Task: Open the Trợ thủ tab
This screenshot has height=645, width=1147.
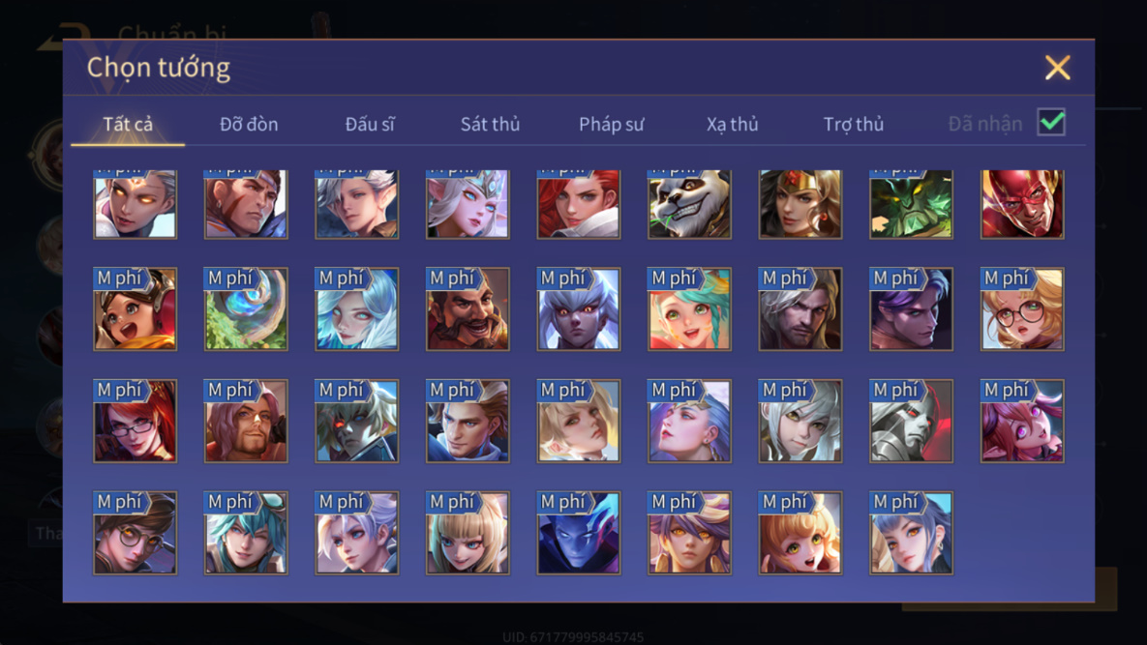Action: (x=854, y=124)
